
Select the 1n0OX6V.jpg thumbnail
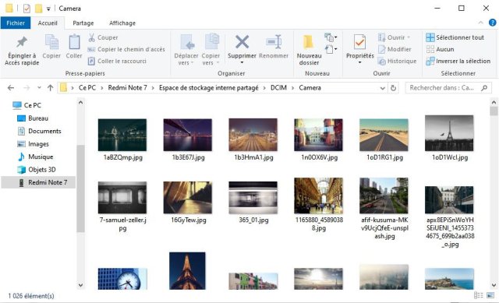[318, 135]
